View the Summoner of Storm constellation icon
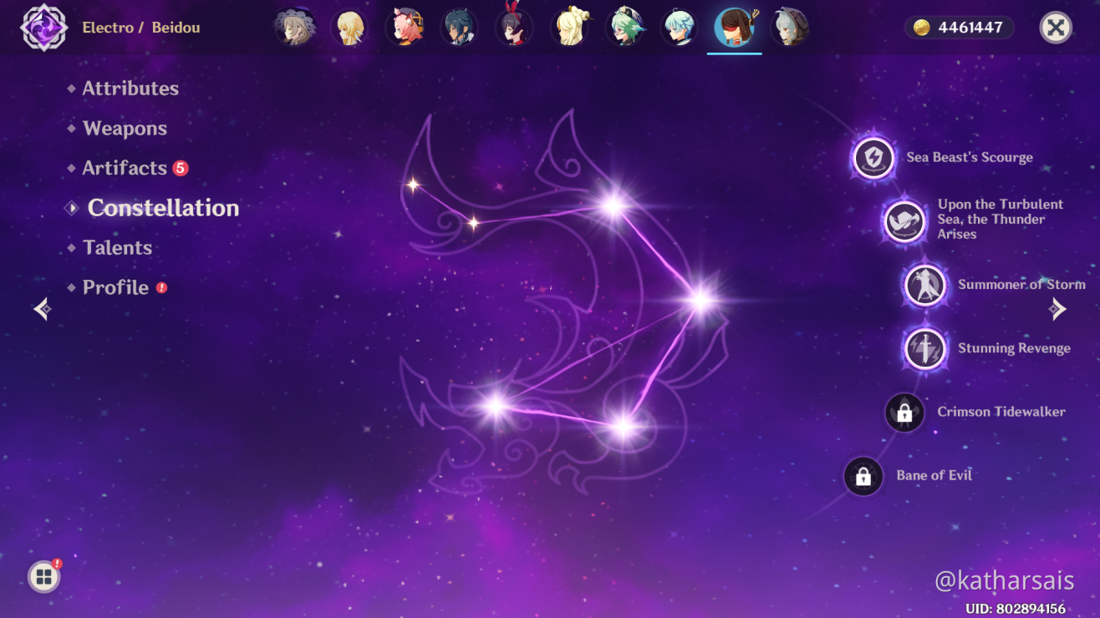 (925, 286)
